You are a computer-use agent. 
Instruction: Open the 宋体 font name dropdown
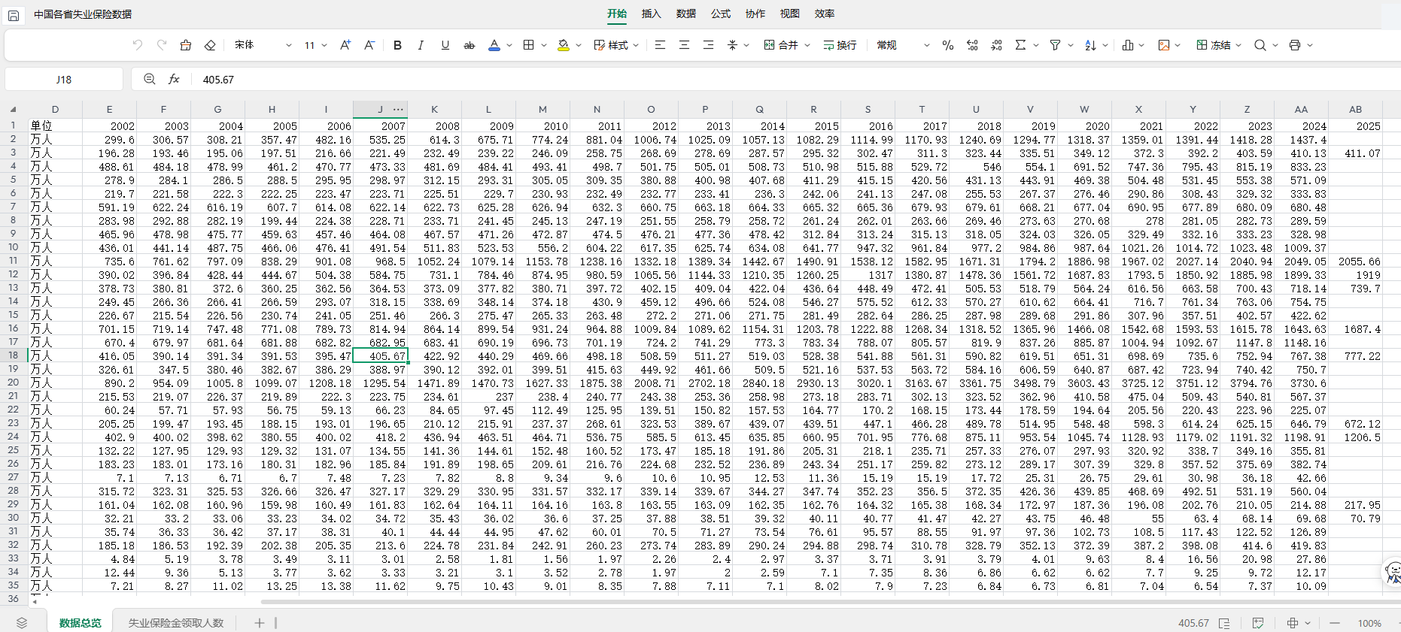click(x=263, y=45)
